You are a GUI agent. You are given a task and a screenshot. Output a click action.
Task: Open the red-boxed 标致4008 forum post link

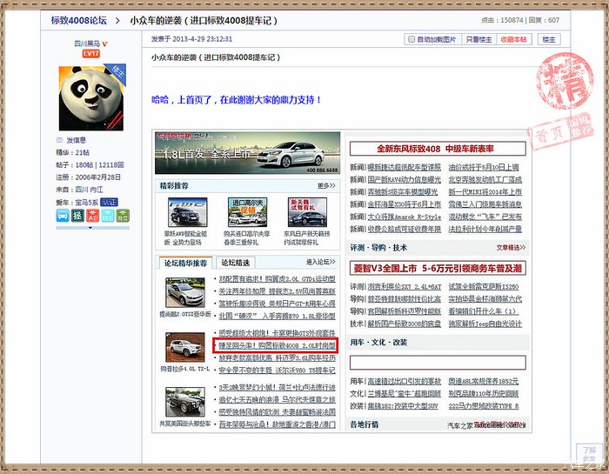click(275, 345)
